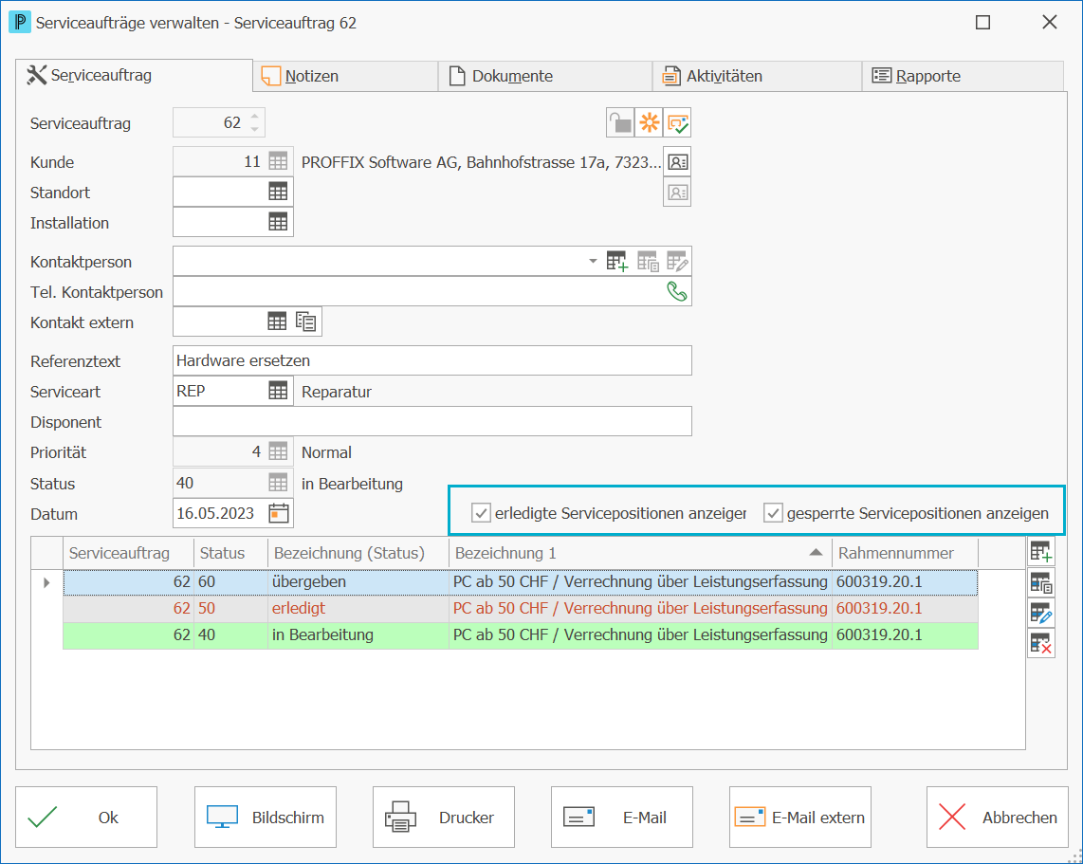Open the Kunde lookup table icon
The height and width of the screenshot is (864, 1083).
pyautogui.click(x=278, y=162)
